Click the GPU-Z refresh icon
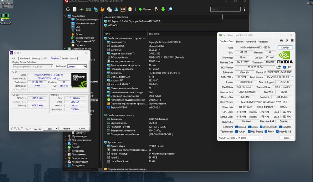Viewport: 313px width, 182px height. coord(287,40)
